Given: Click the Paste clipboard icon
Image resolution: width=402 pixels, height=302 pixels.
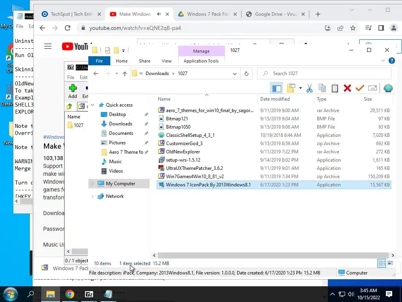Looking at the screenshot, I should [334, 88].
